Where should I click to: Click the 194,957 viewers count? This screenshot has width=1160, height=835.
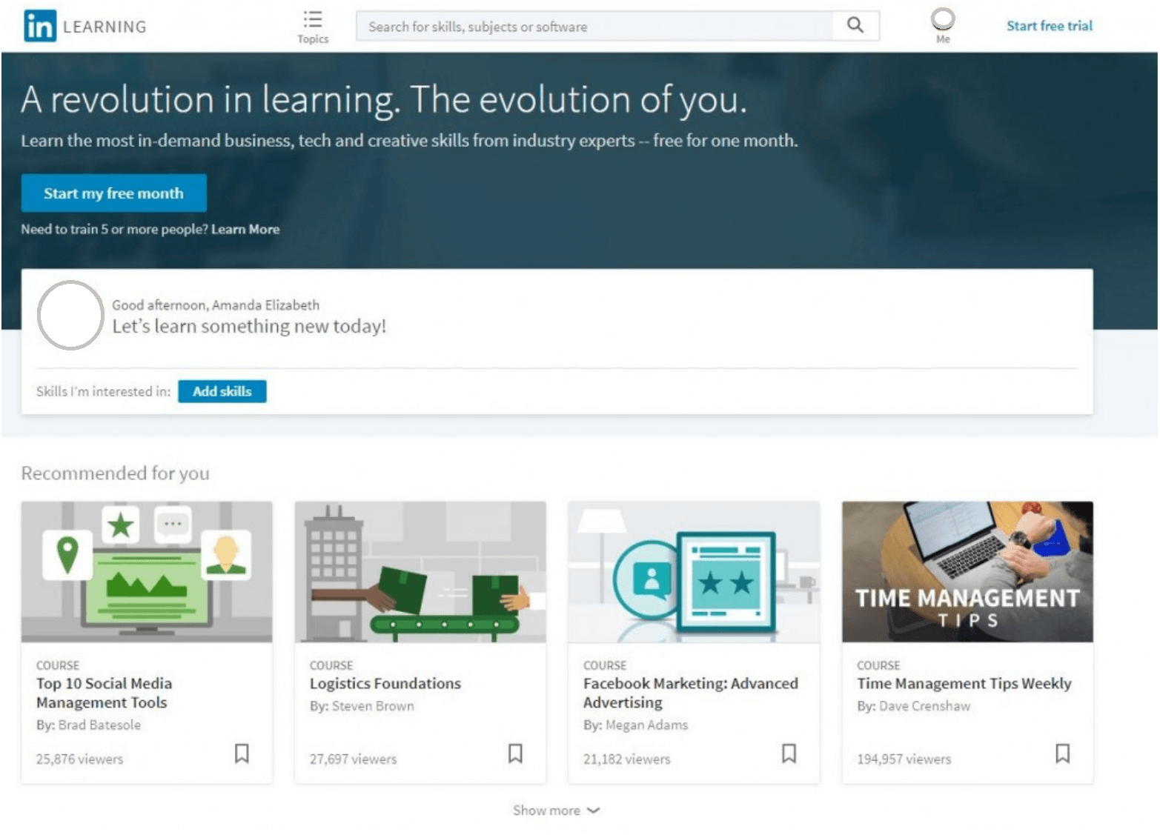[x=904, y=759]
